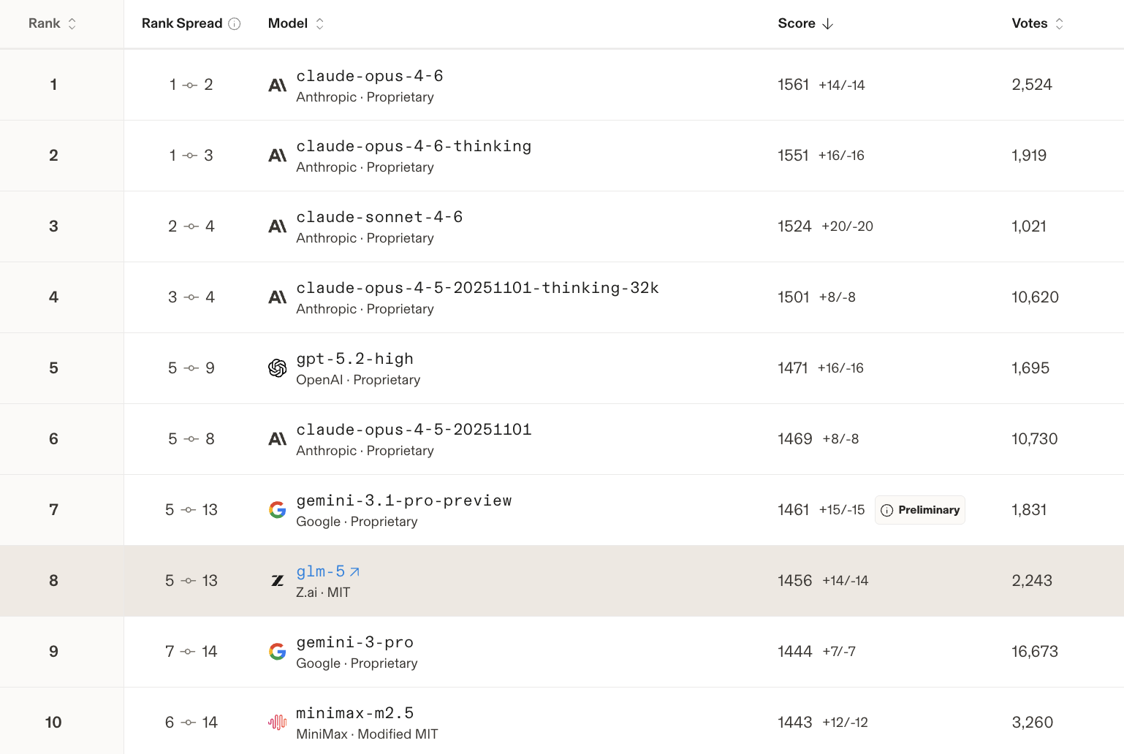Sort the table by Model name

pos(295,23)
